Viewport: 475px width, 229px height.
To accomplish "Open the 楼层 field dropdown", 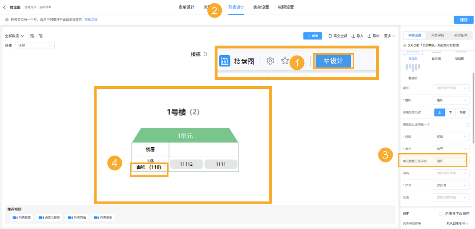I will (451, 137).
